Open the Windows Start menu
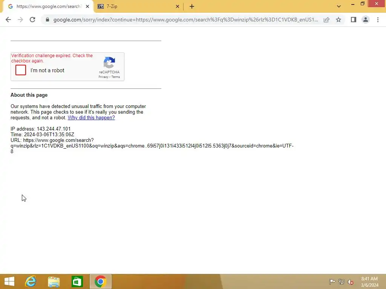Viewport: 386px width, 289px height. 9,281
